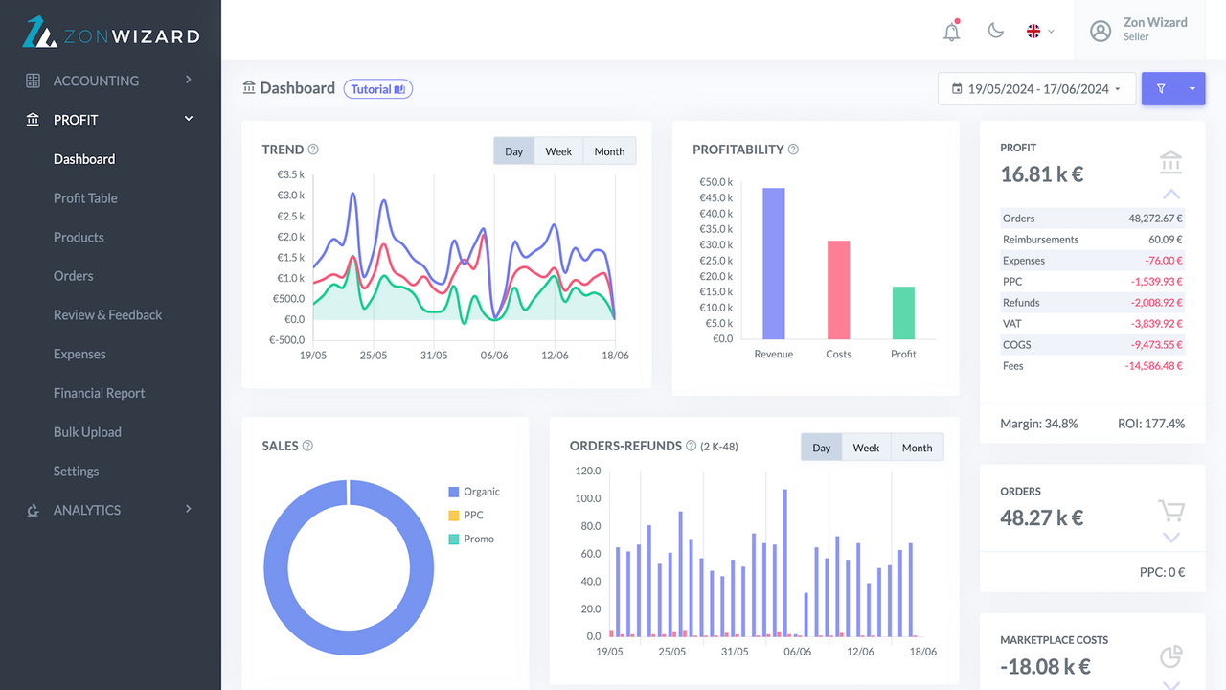The width and height of the screenshot is (1226, 690).
Task: Click the filter funnel button
Action: click(1161, 88)
